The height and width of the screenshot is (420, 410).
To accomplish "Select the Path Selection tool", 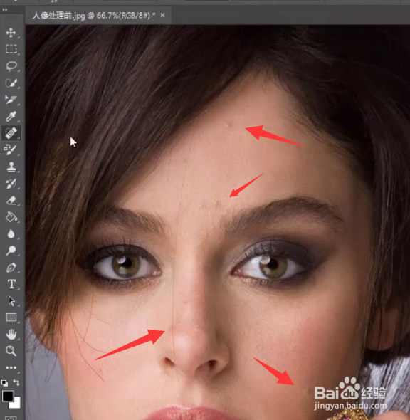I will tap(11, 301).
